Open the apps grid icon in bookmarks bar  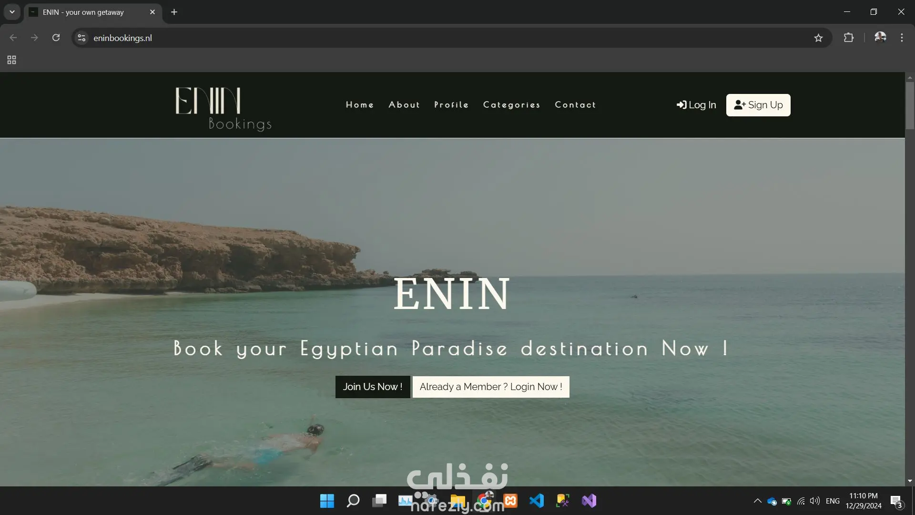click(12, 60)
